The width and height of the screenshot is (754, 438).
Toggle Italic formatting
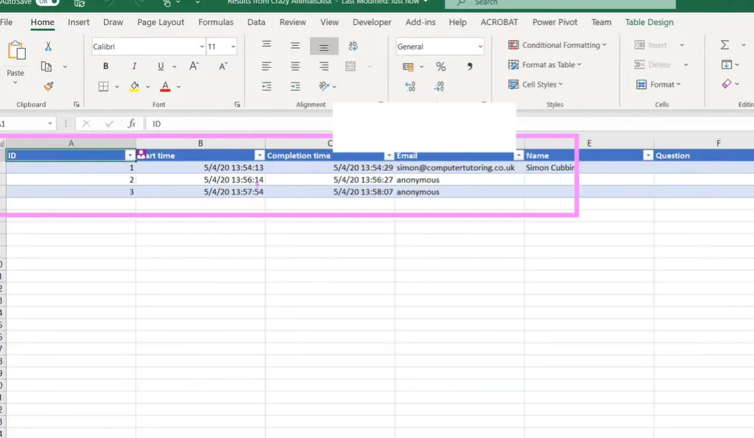point(133,66)
